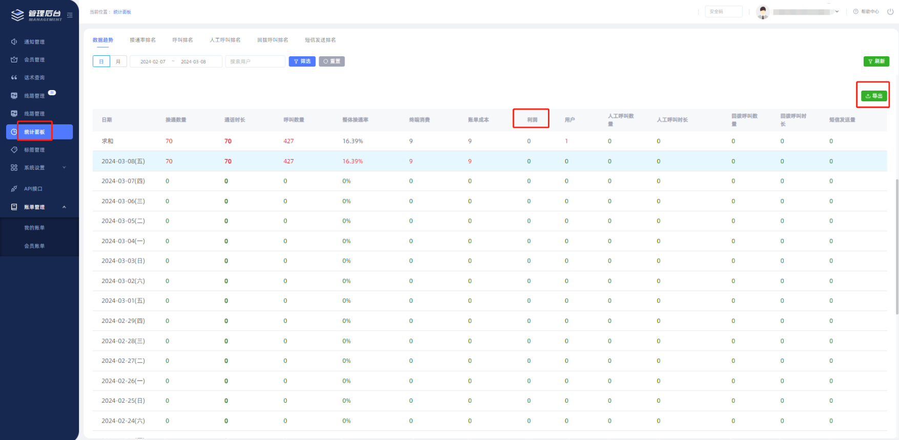Screen dimensions: 899x440
Task: Select the 日 granularity toggle
Action: tap(101, 61)
